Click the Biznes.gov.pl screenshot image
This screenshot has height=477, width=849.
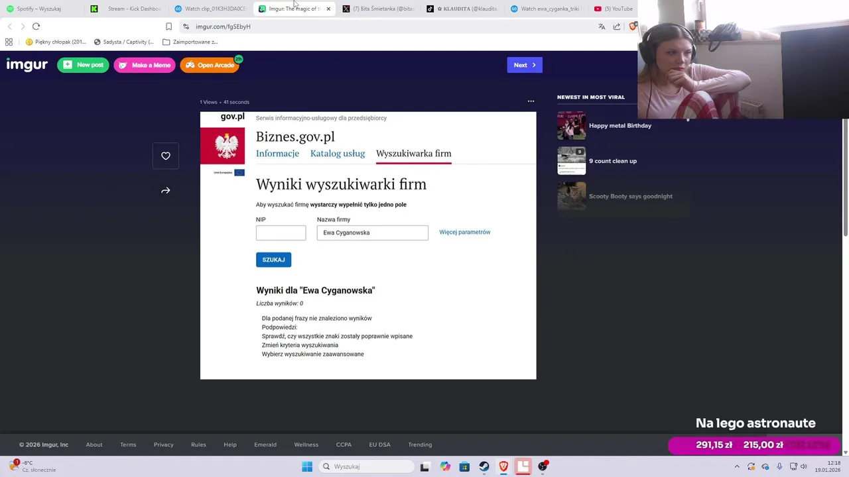click(x=368, y=245)
